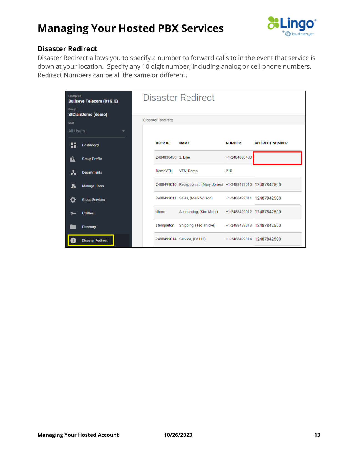Click the Utilities wrench icon
Viewport: 354px width, 459px height.
(x=73, y=213)
